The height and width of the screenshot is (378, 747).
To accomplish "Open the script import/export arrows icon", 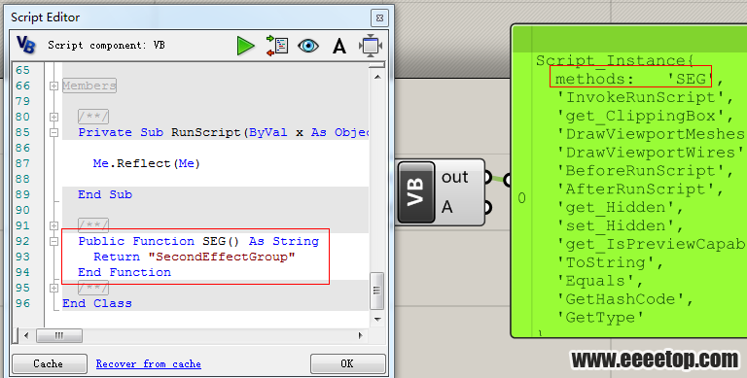I will pos(277,46).
